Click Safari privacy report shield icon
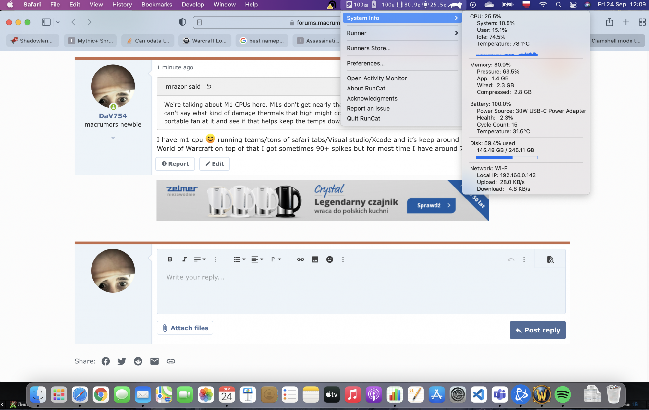Screen dimensions: 649x410 [182, 22]
